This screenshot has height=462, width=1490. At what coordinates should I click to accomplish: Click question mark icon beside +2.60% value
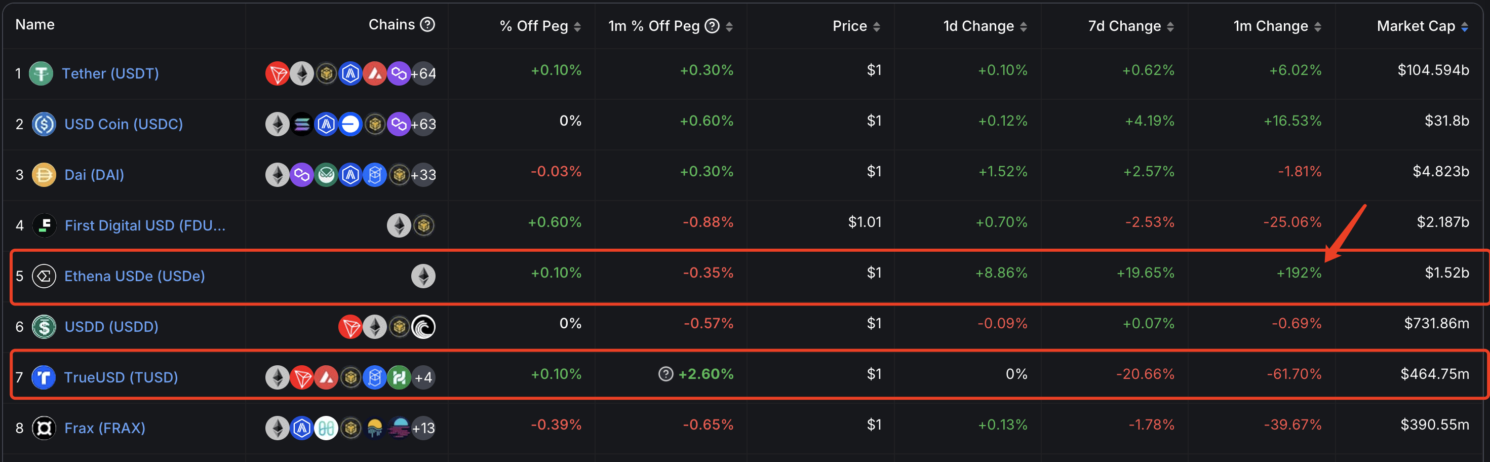[666, 374]
